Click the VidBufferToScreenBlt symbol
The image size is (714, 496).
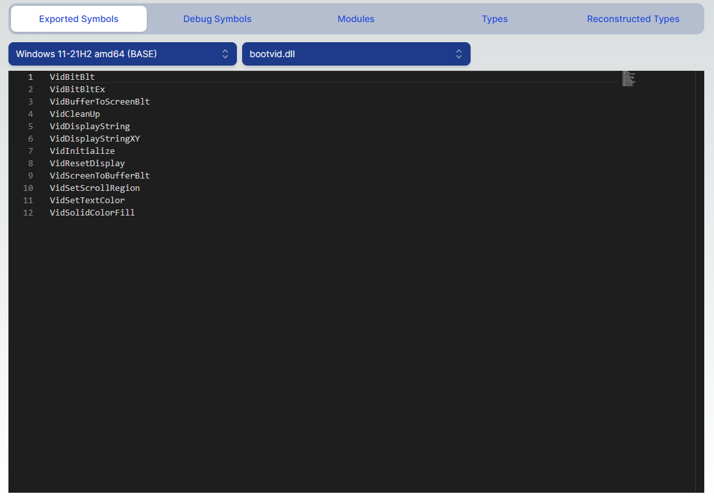[99, 101]
